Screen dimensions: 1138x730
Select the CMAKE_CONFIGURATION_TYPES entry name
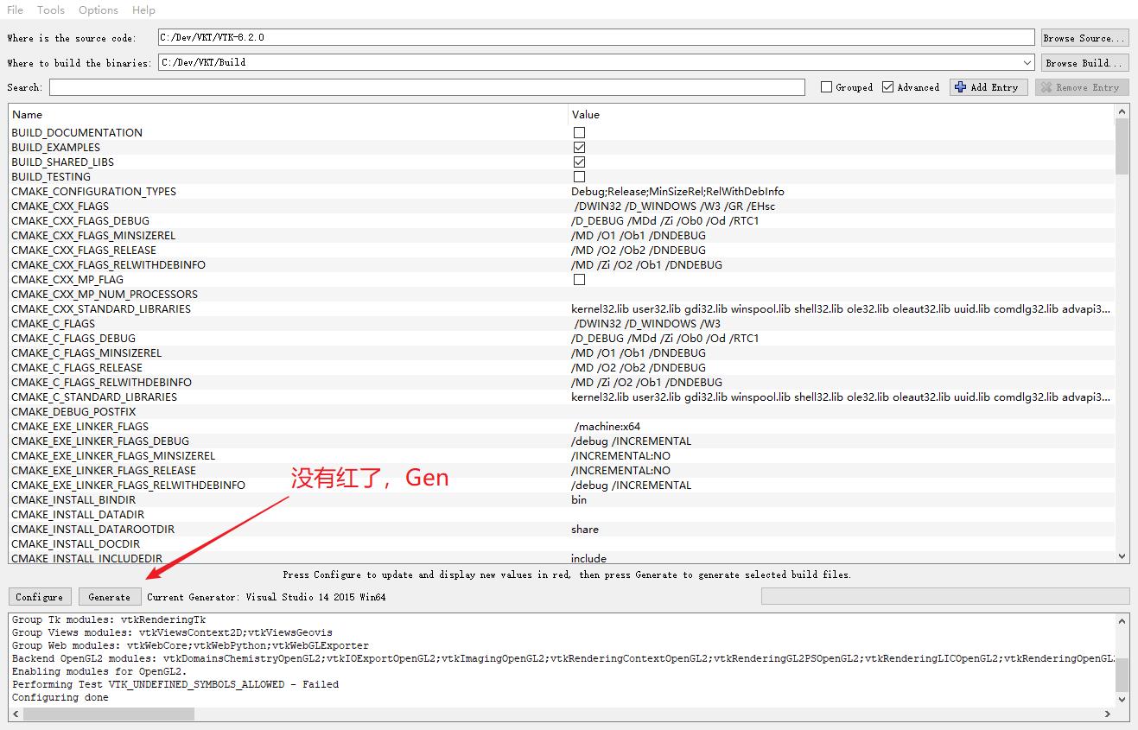(93, 191)
